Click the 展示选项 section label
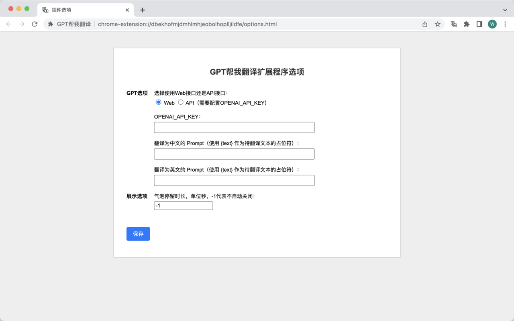This screenshot has width=514, height=321. coord(137,196)
